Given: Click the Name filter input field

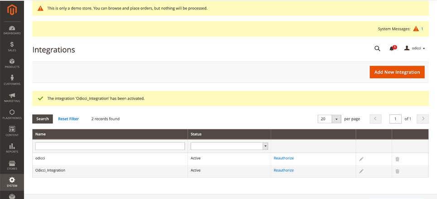Looking at the screenshot, I should (x=110, y=146).
